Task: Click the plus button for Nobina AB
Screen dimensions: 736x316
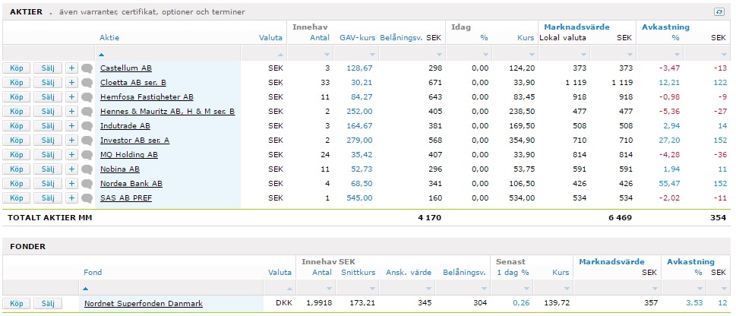Action: pyautogui.click(x=71, y=169)
